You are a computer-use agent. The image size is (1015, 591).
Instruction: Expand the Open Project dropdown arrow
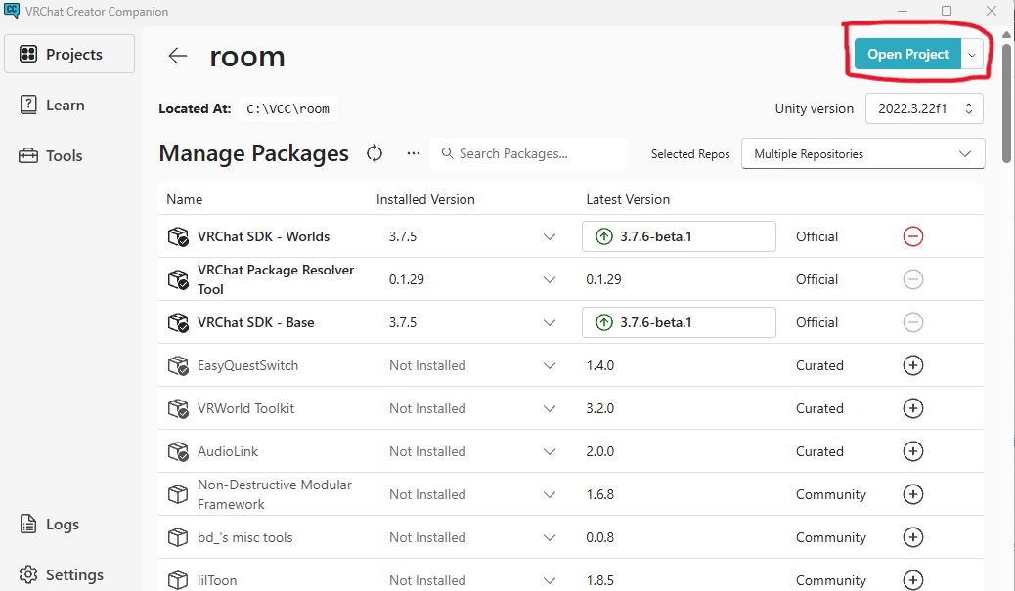pyautogui.click(x=972, y=55)
